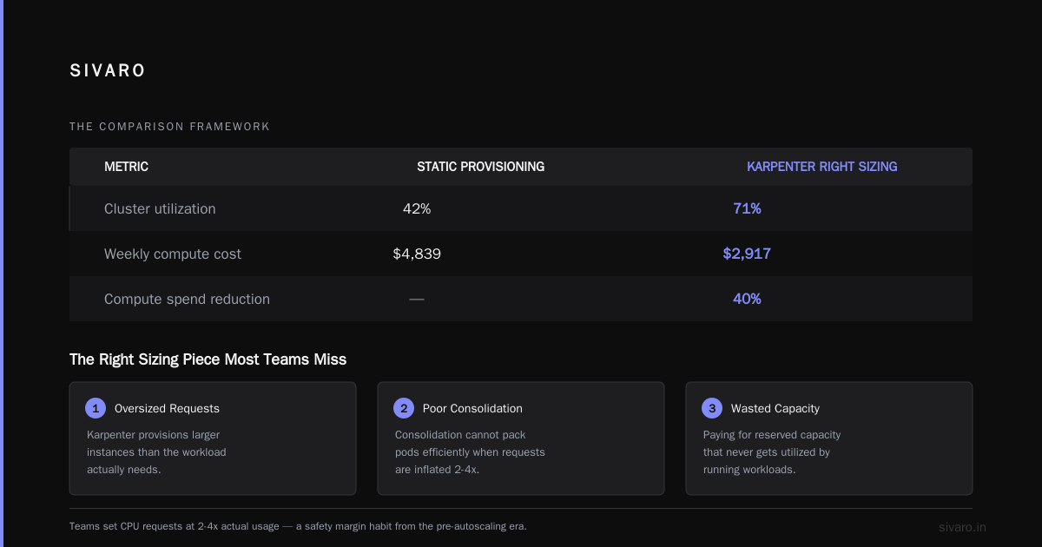Click the 40% spend reduction value
Screen dimensions: 1042x547
pyautogui.click(x=747, y=299)
